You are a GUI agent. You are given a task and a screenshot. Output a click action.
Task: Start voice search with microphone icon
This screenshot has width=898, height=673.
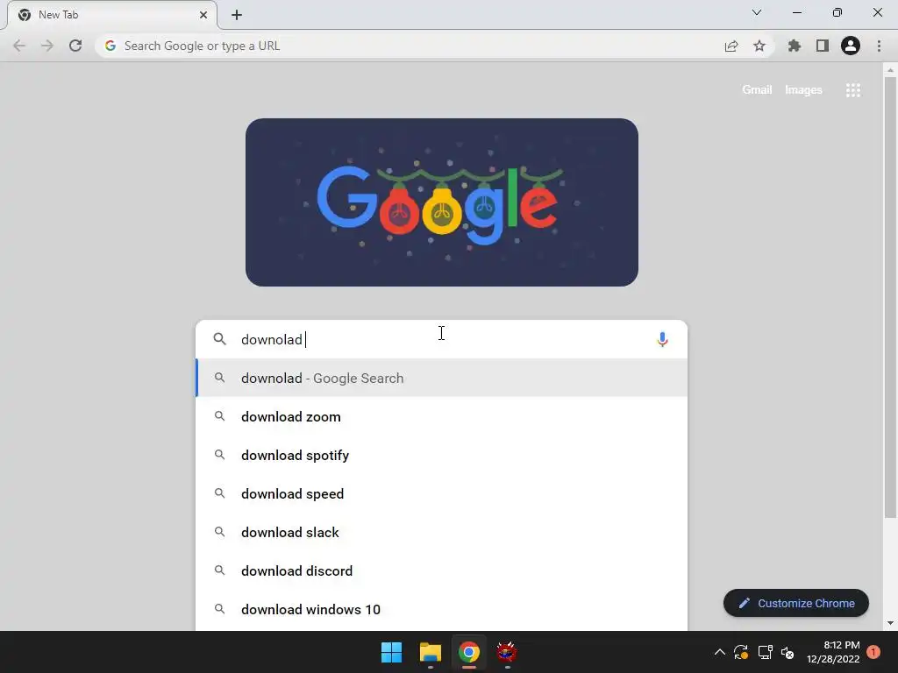[663, 339]
